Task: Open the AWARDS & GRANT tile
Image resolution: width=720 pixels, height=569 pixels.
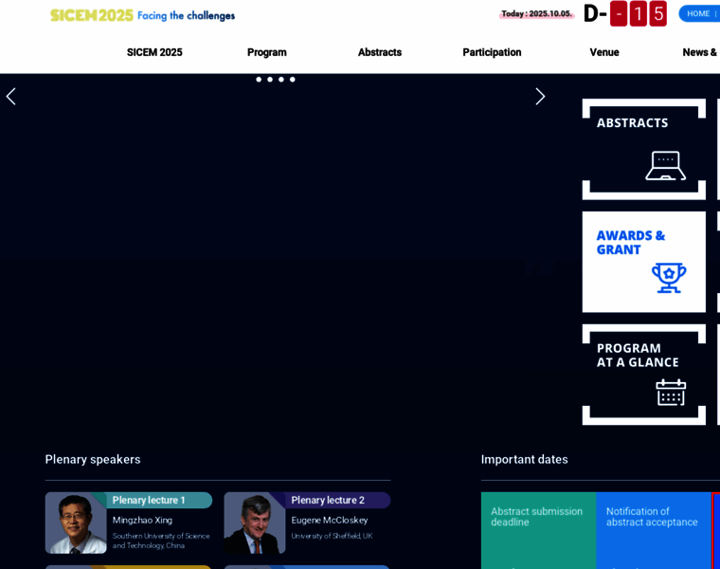Action: (644, 262)
